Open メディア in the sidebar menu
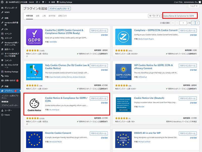Image resolution: width=202 pixels, height=152 pixels. click(x=8, y=38)
